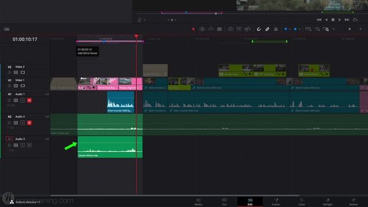Click the timecode field 01:00:10:17
Viewport: 368px width, 207px height.
[x=25, y=40]
